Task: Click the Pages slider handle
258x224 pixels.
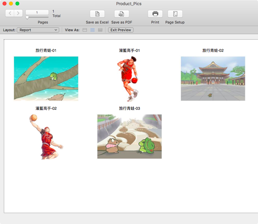Action: click(27, 17)
